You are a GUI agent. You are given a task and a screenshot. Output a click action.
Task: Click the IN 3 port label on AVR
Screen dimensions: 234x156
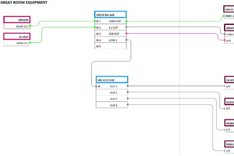(x=98, y=34)
